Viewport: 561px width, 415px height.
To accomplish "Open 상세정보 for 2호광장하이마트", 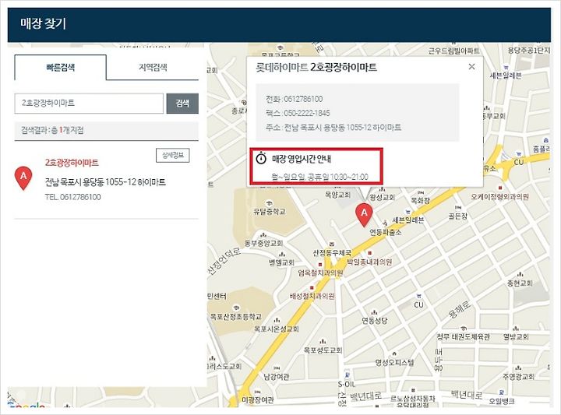I will (x=173, y=156).
